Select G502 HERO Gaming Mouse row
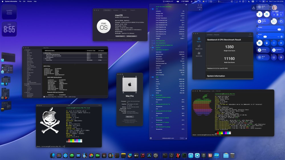 point(75,54)
